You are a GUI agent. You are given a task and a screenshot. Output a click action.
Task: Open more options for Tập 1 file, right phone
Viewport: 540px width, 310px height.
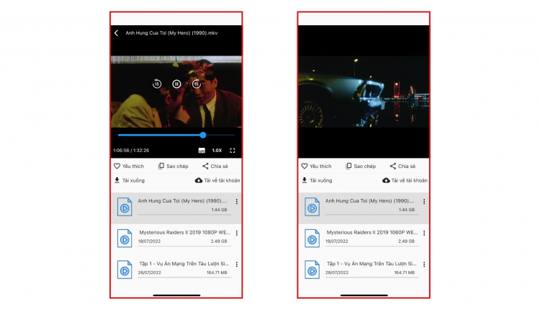point(424,265)
